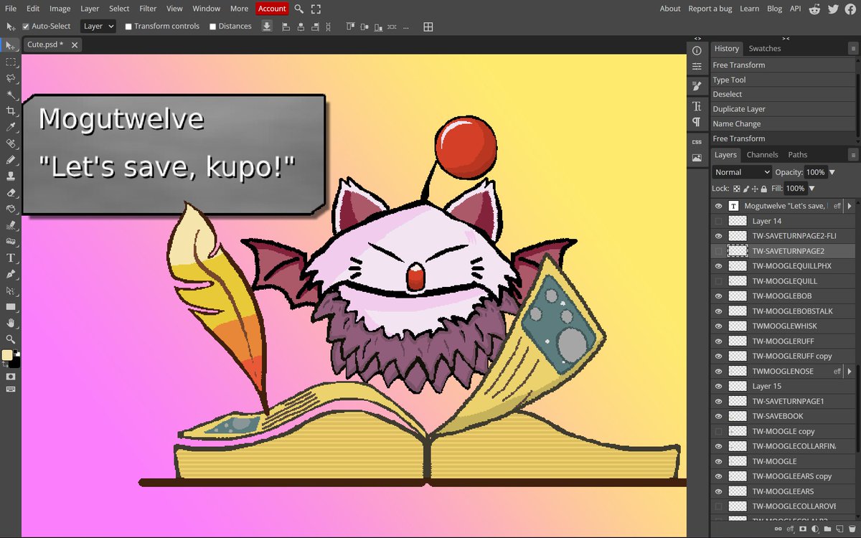Click the red Account button
This screenshot has height=538, width=861.
point(272,9)
